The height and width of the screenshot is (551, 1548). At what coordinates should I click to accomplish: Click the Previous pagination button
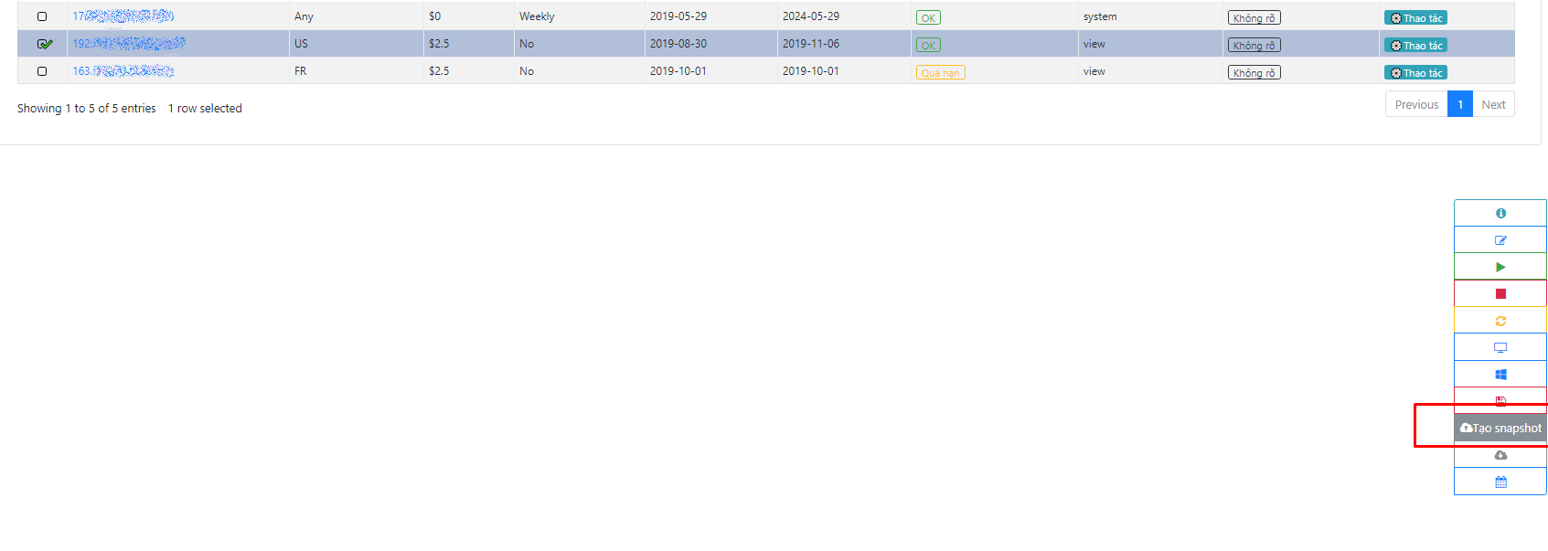point(1416,104)
